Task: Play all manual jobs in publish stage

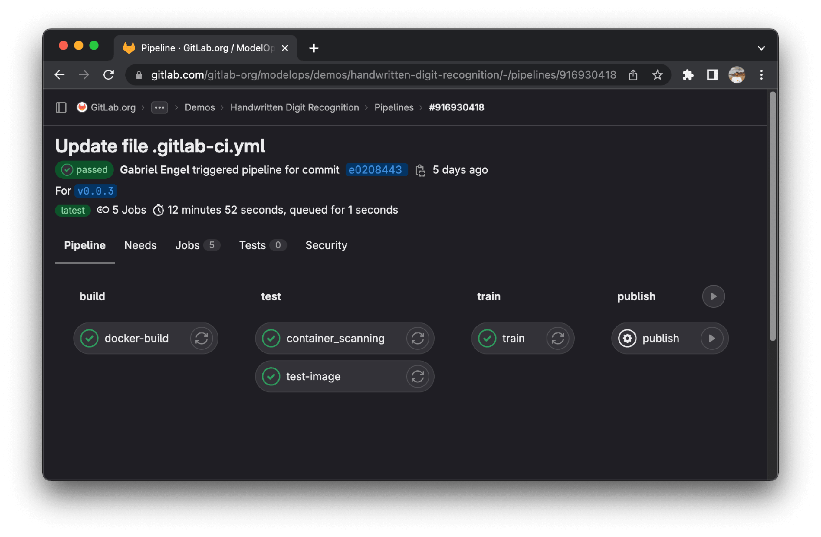Action: [x=713, y=297]
